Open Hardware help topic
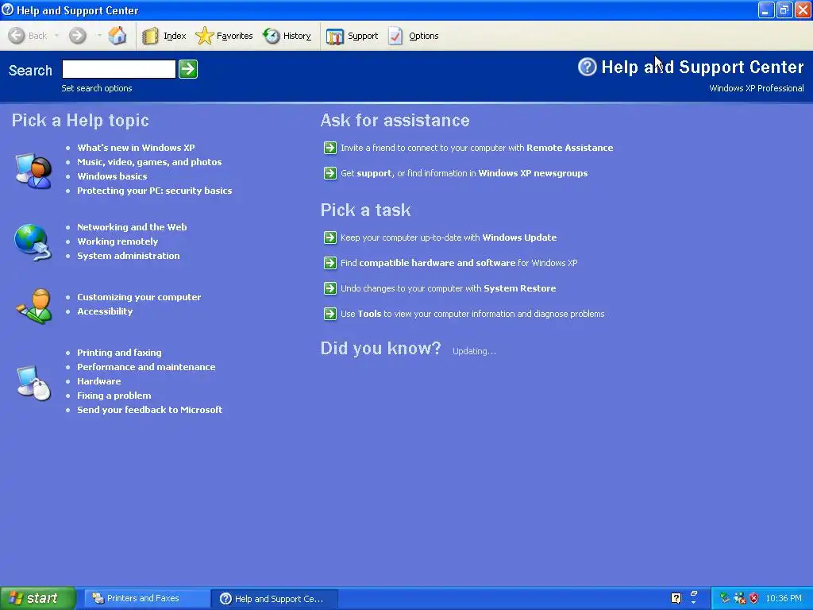This screenshot has width=813, height=610. click(99, 381)
